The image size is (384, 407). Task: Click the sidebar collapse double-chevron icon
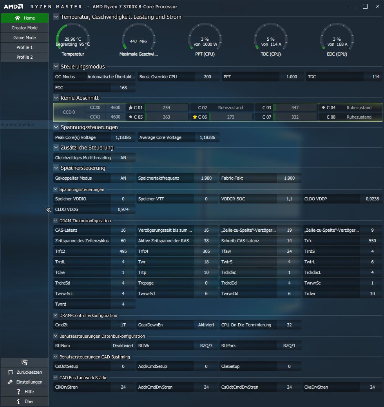48,210
